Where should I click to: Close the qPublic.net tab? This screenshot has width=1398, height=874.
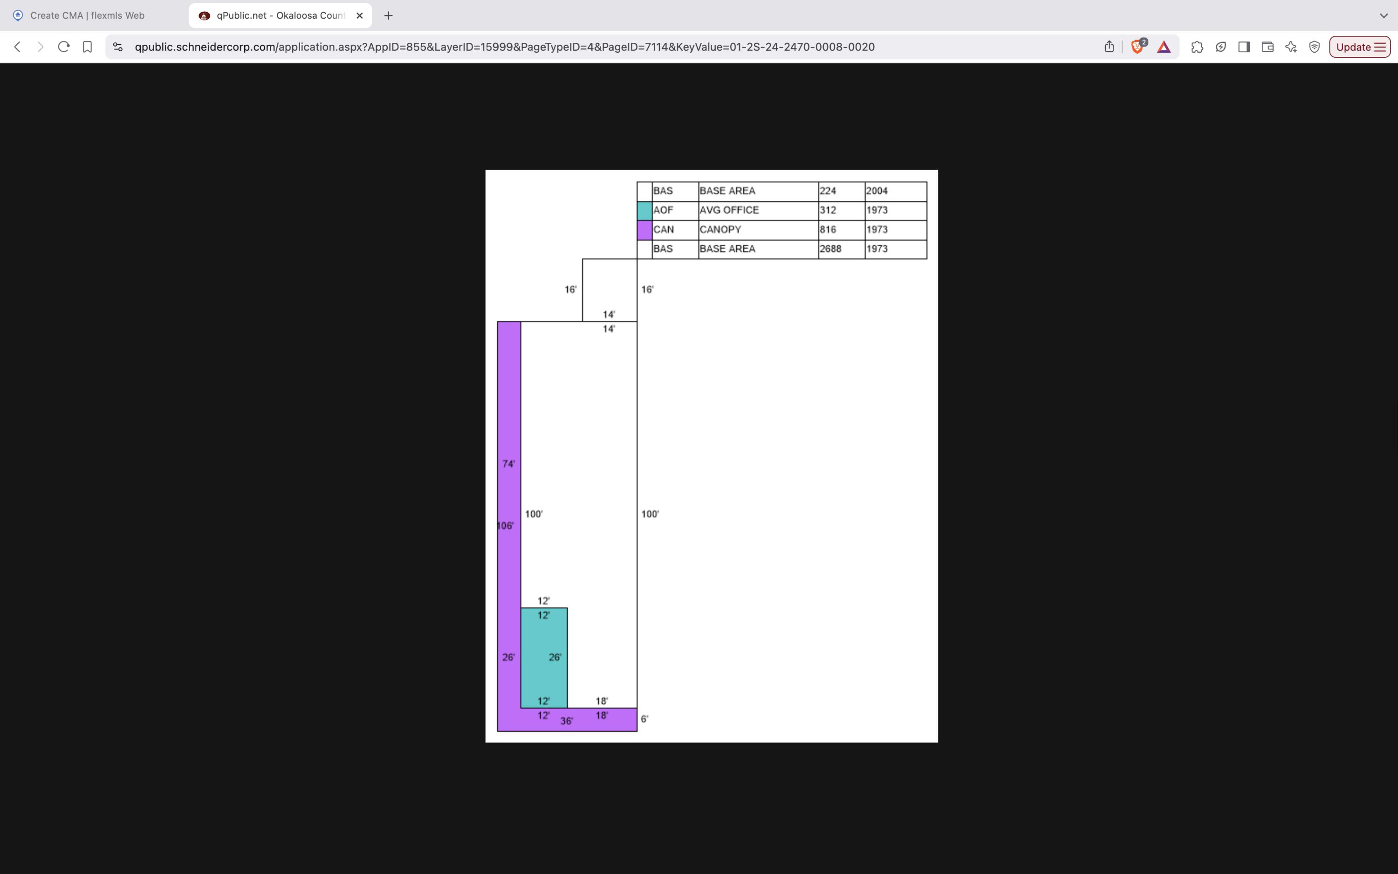click(x=359, y=15)
